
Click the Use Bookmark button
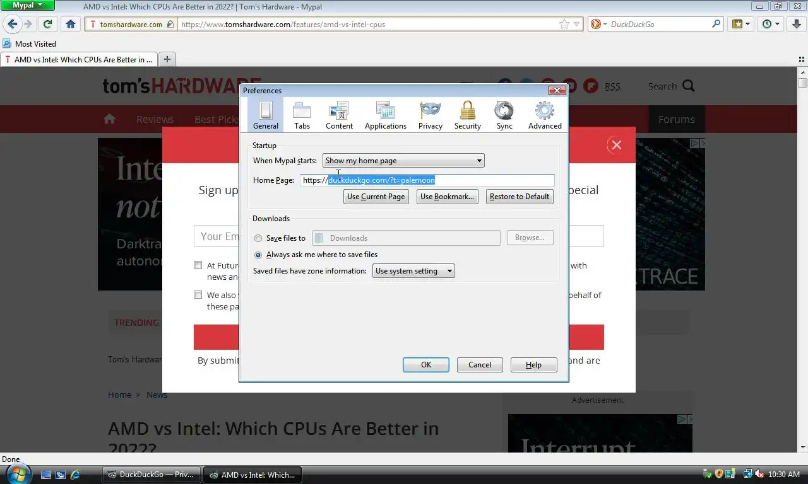(x=447, y=197)
